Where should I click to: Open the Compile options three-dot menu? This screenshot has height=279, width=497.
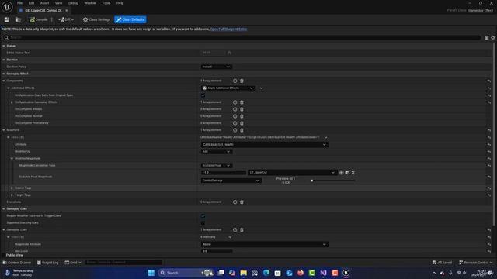tap(52, 19)
